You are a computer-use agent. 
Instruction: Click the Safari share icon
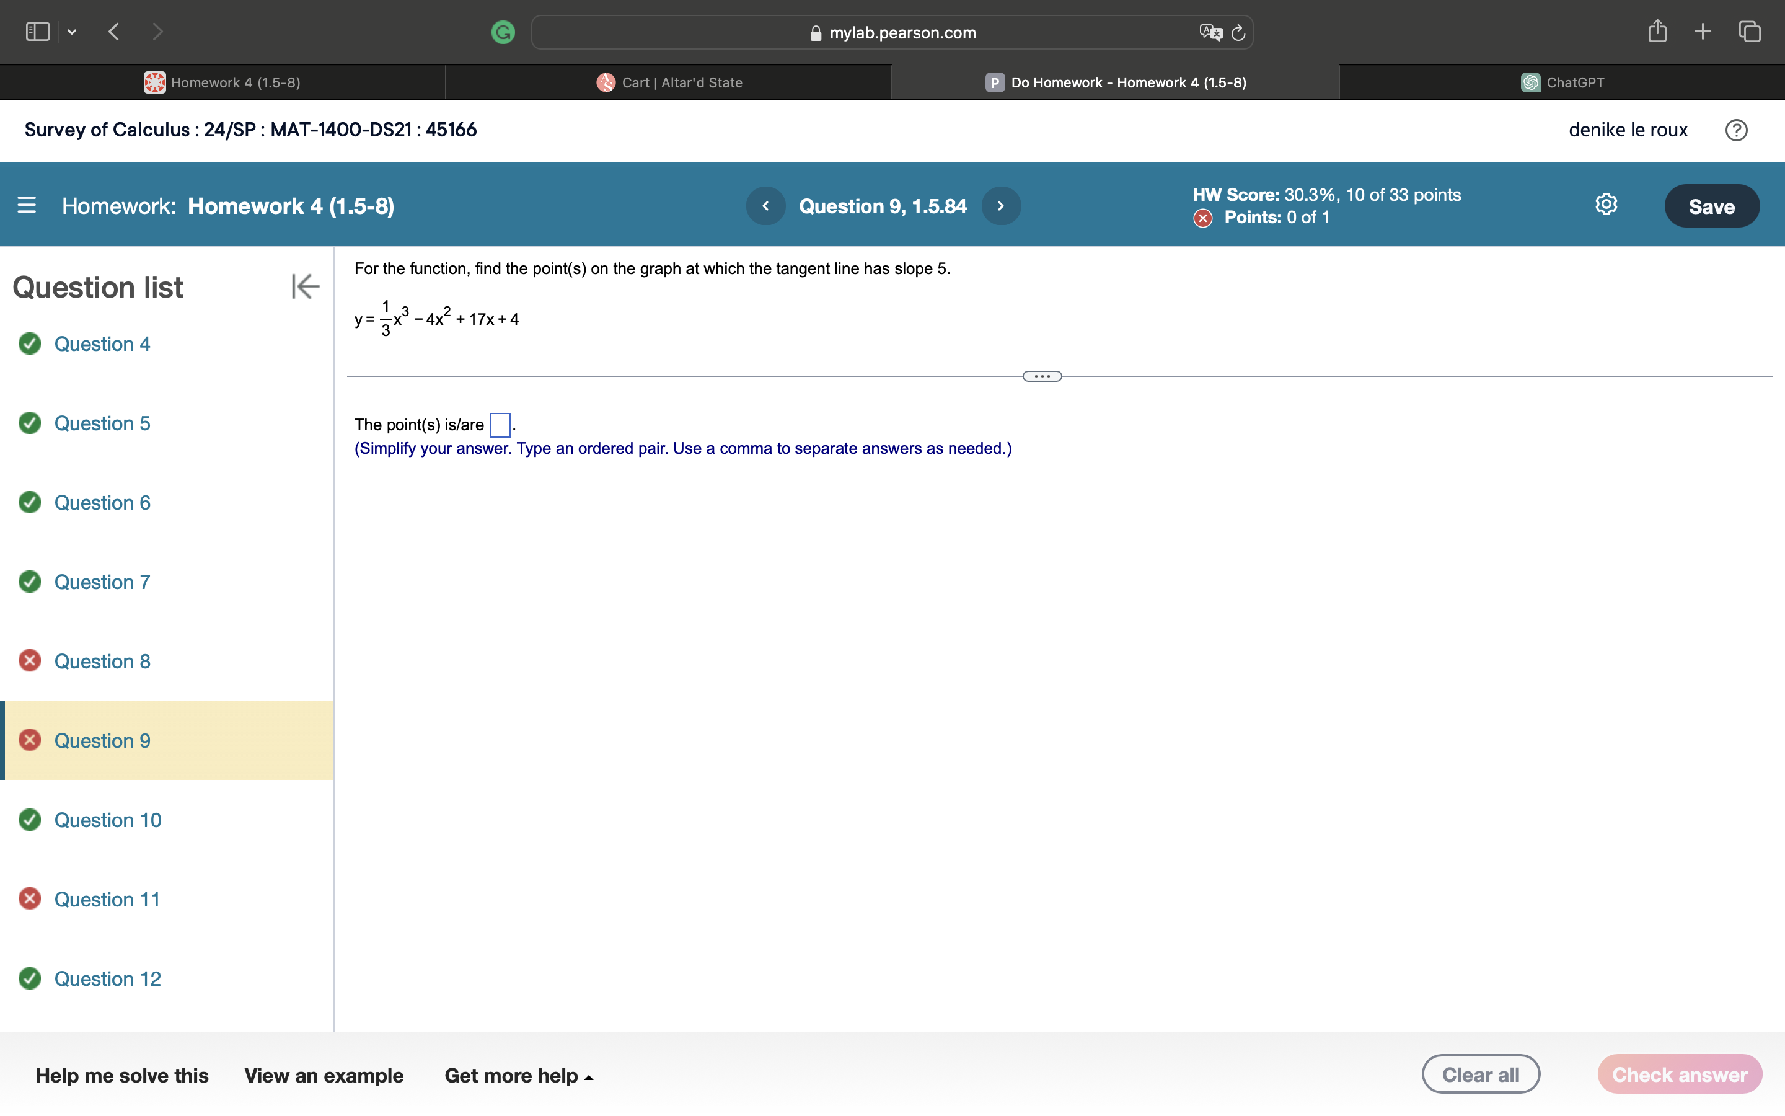[1657, 31]
